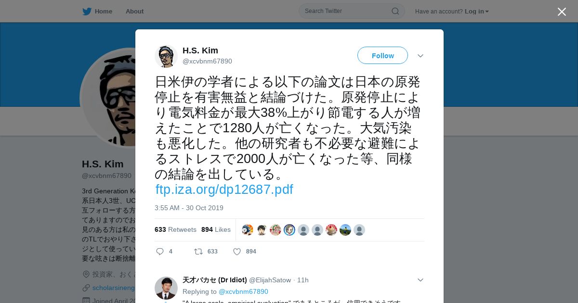This screenshot has height=303, width=578.
Task: Follow H.S. Kim
Action: [382, 56]
